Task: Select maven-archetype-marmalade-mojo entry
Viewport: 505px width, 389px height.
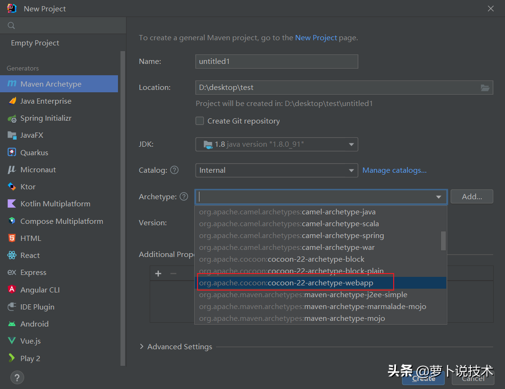Action: (x=320, y=306)
